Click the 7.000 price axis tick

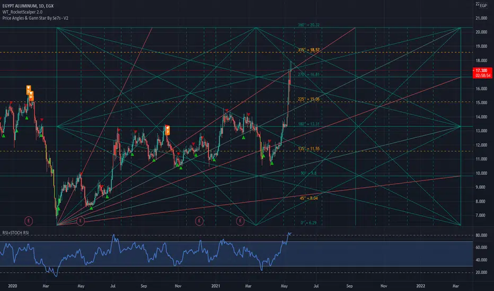(481, 215)
